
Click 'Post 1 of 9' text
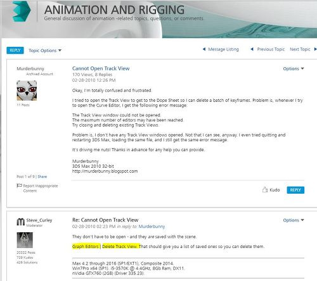click(25, 177)
